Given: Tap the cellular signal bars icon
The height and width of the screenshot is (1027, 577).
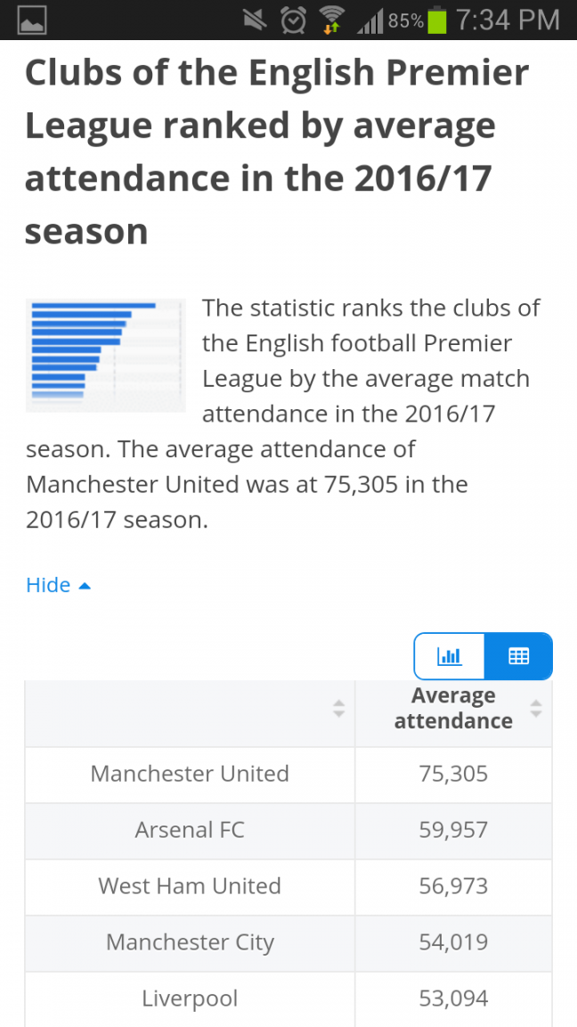Looking at the screenshot, I should pos(370,22).
